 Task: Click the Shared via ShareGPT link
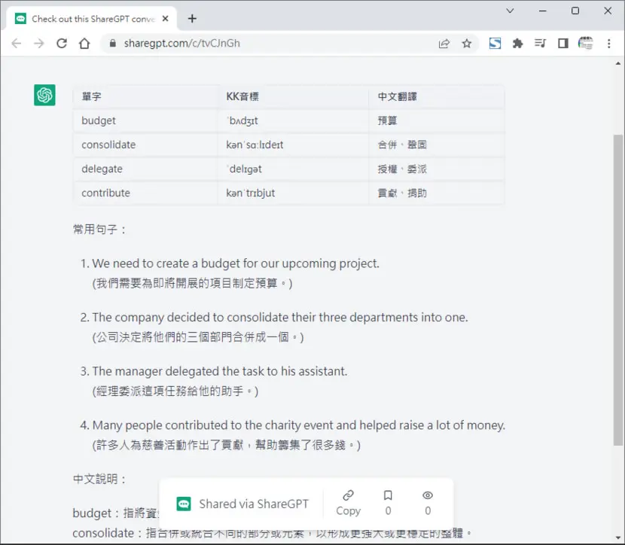pyautogui.click(x=242, y=504)
